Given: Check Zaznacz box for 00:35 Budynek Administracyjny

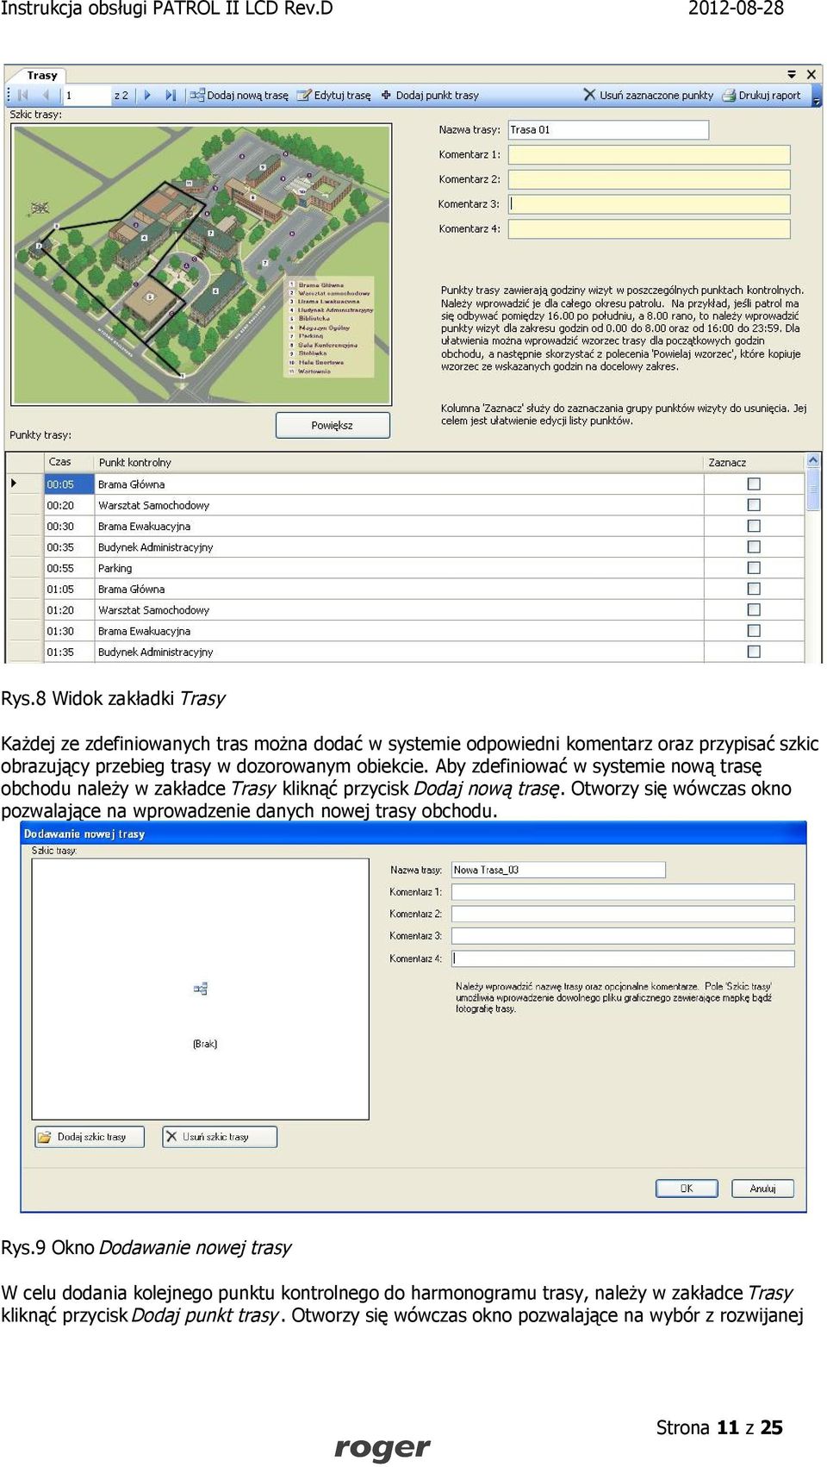Looking at the screenshot, I should [x=754, y=547].
